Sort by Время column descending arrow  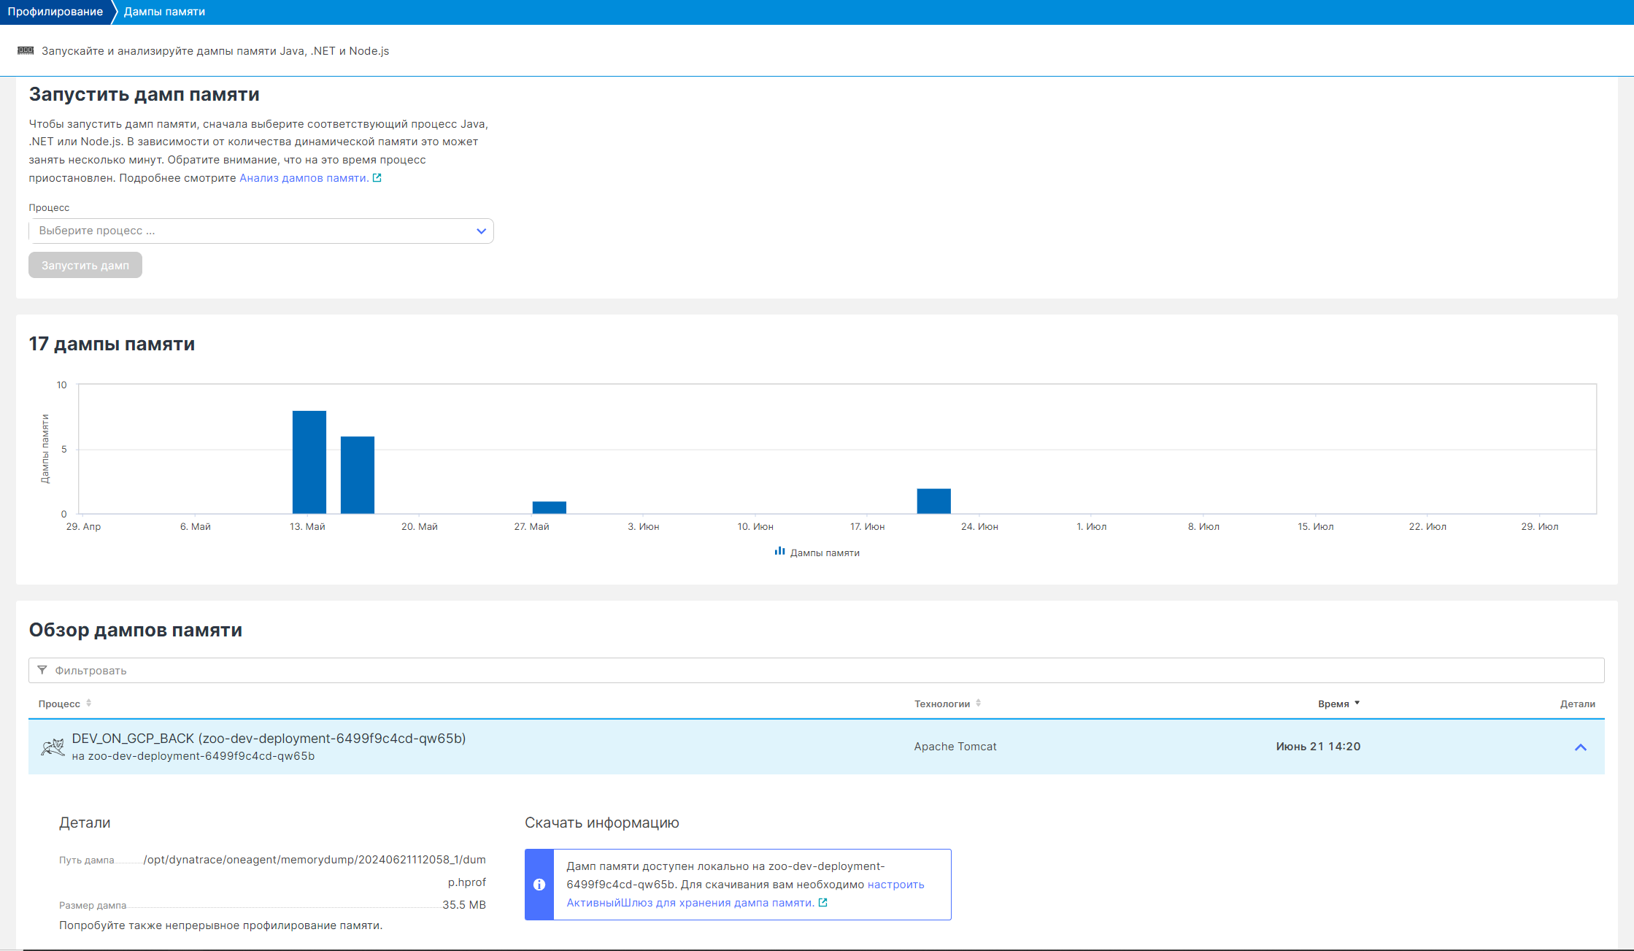[1357, 704]
